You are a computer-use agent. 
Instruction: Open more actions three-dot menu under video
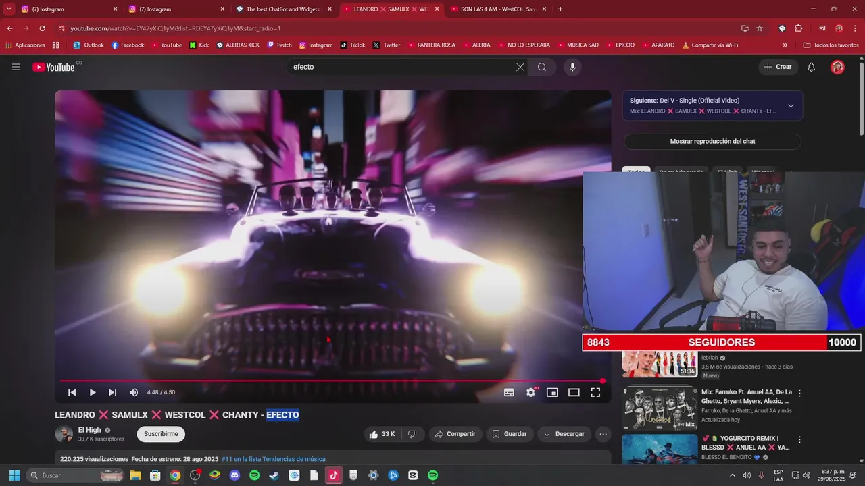pyautogui.click(x=603, y=434)
